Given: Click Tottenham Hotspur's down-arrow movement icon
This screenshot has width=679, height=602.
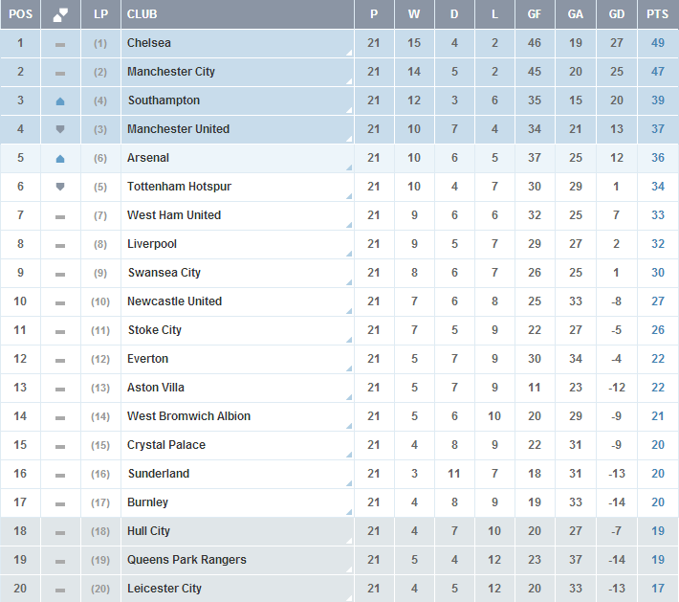Looking at the screenshot, I should [x=60, y=187].
